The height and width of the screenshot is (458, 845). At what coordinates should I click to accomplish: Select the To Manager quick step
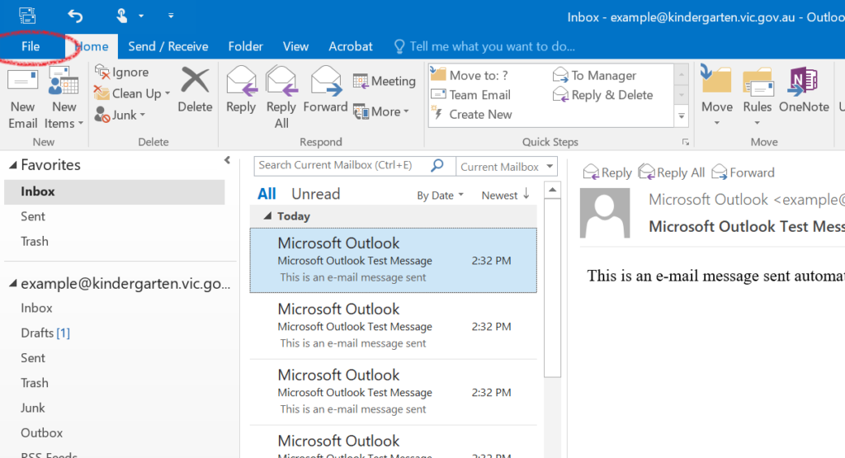point(594,75)
